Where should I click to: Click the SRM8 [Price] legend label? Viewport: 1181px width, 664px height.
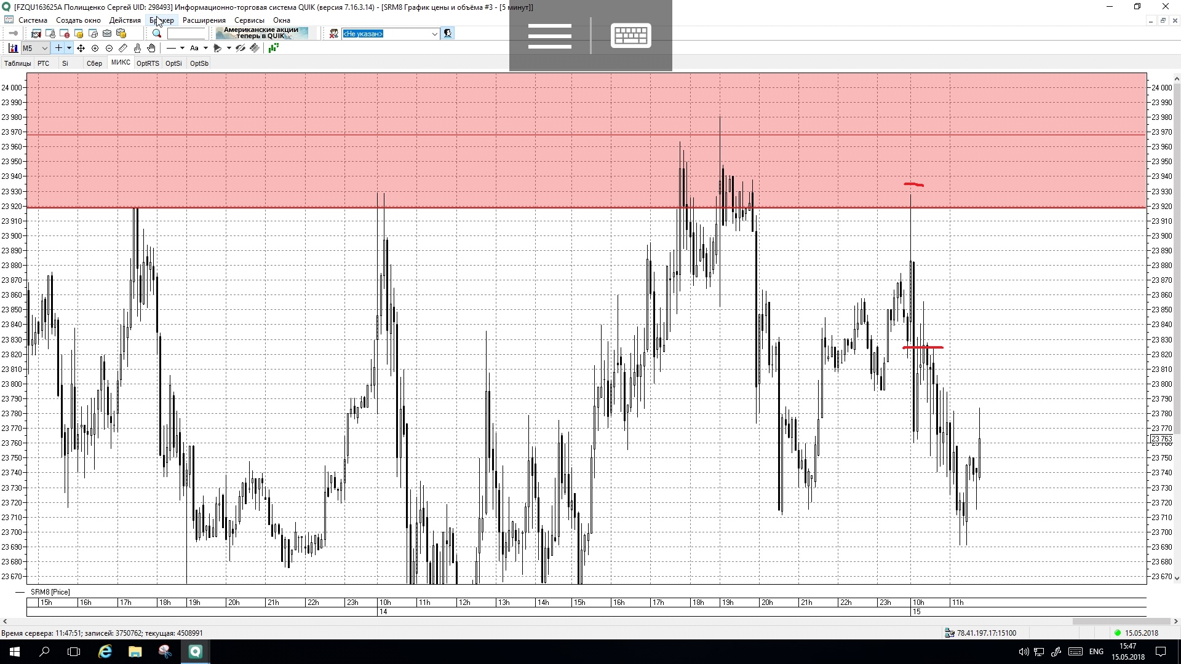[x=50, y=592]
